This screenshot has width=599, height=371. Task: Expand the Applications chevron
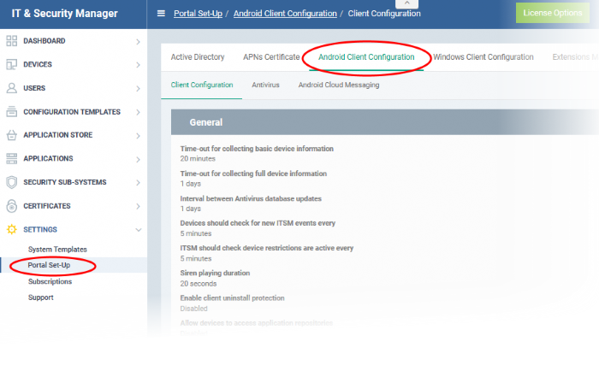pos(139,159)
